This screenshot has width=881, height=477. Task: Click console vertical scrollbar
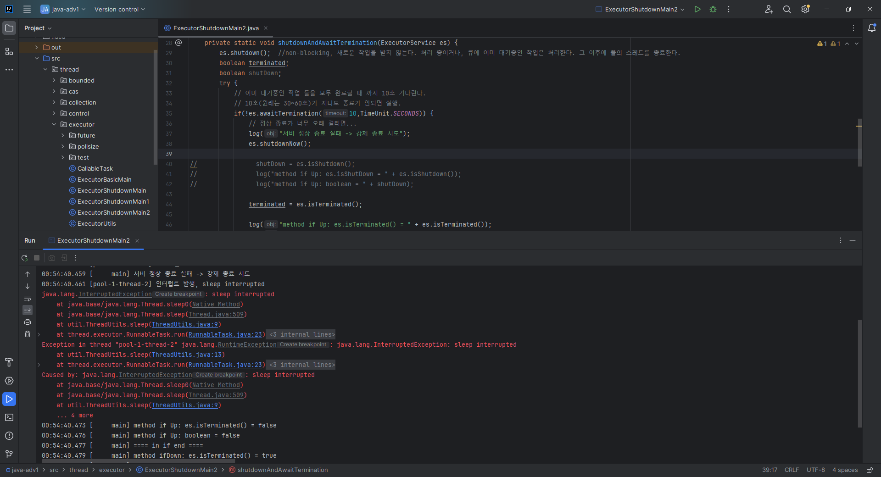(x=859, y=374)
